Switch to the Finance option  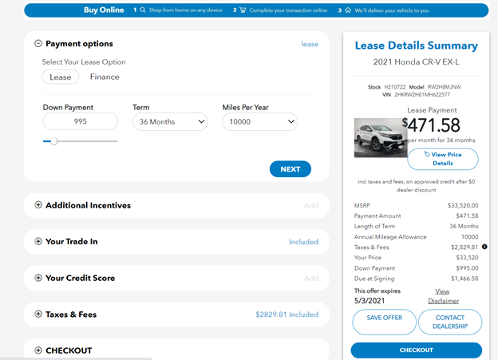click(105, 77)
